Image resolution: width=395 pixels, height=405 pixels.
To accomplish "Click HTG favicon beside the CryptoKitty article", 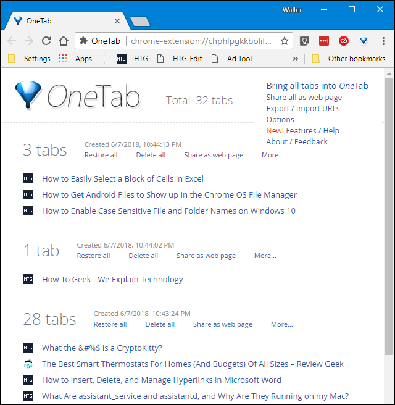I will coord(28,348).
